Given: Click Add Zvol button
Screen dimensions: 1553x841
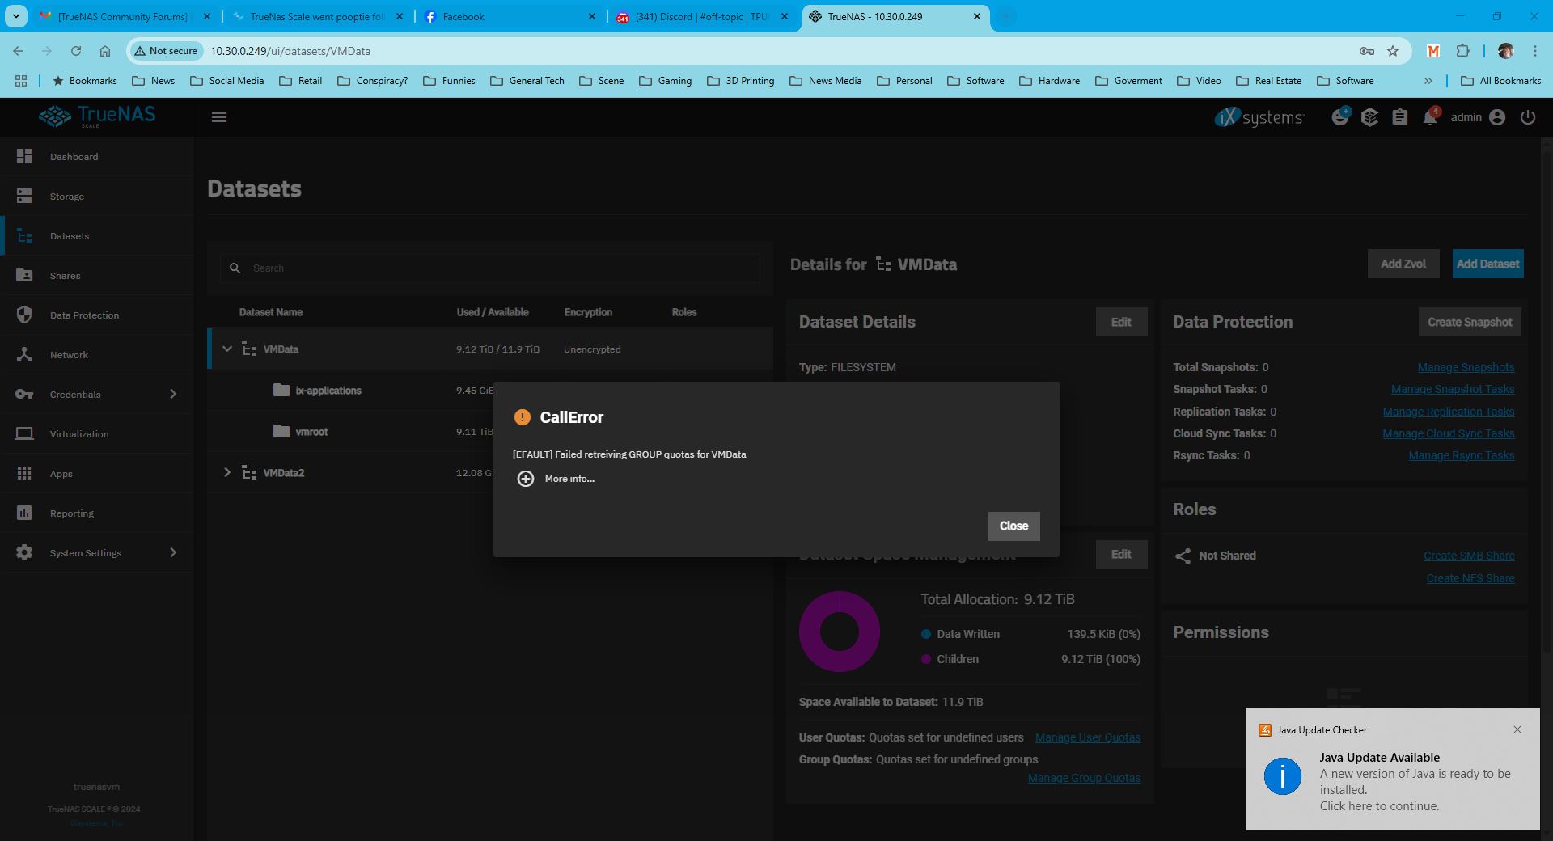Looking at the screenshot, I should coord(1403,264).
